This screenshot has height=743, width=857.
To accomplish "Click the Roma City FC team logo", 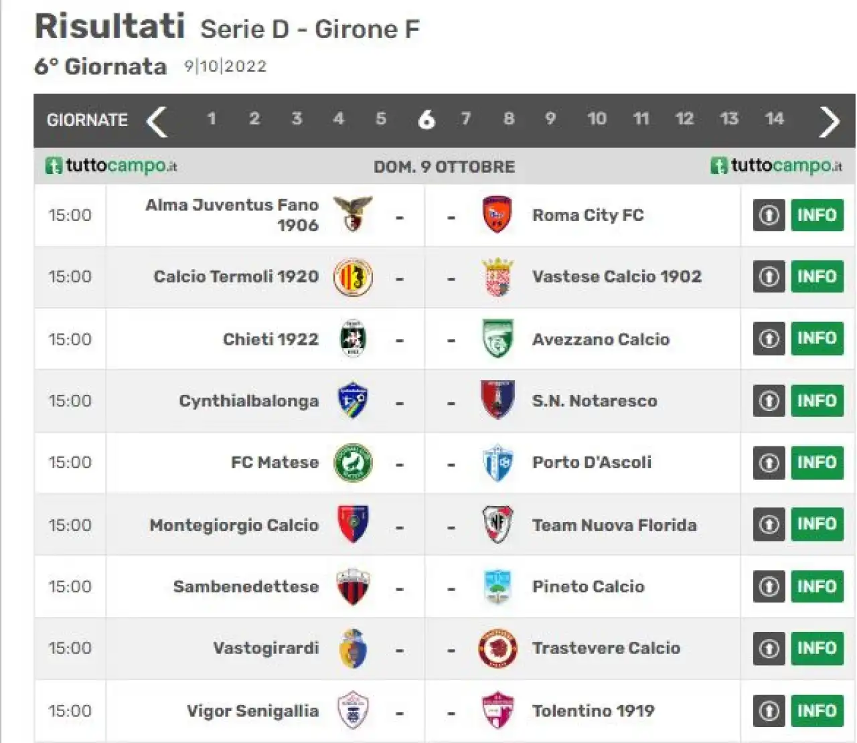I will [x=497, y=214].
